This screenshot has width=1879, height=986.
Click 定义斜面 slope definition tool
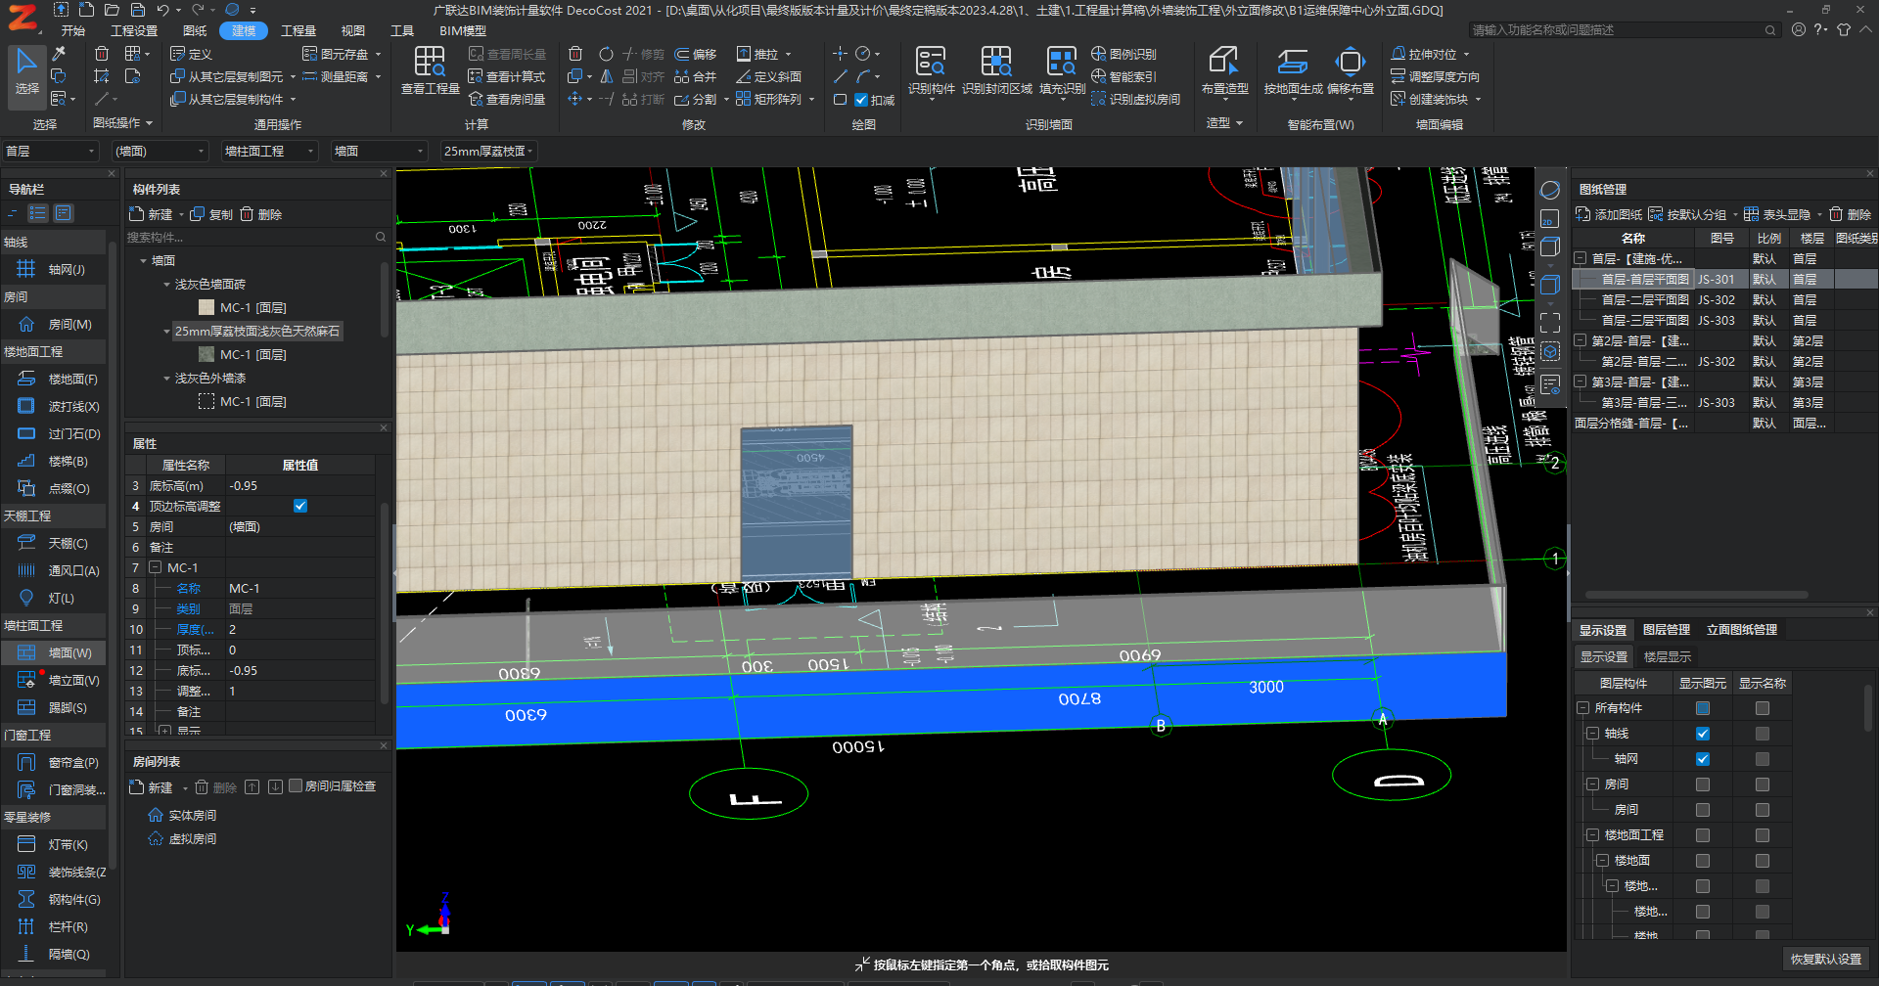tap(769, 76)
